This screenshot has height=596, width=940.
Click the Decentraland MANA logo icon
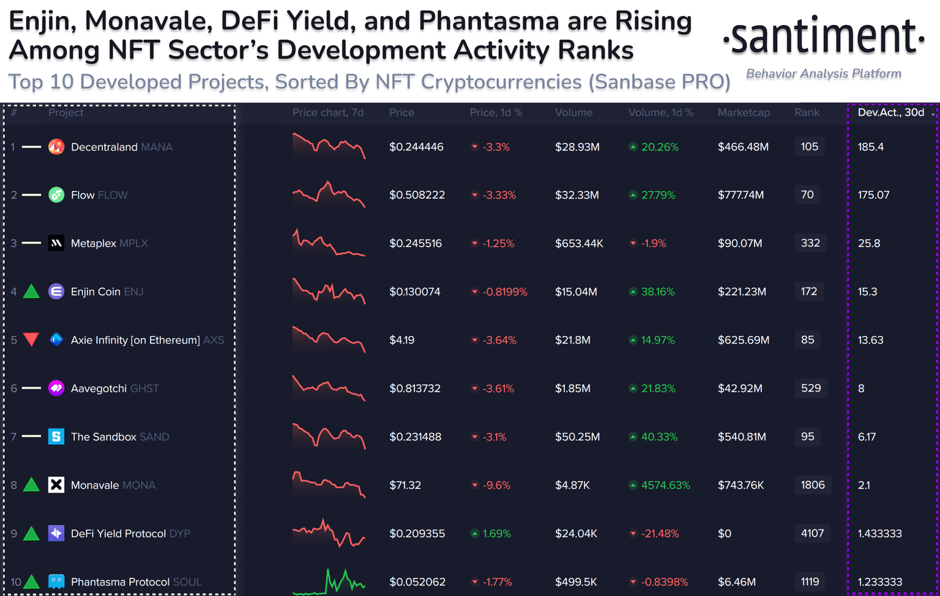click(x=56, y=147)
